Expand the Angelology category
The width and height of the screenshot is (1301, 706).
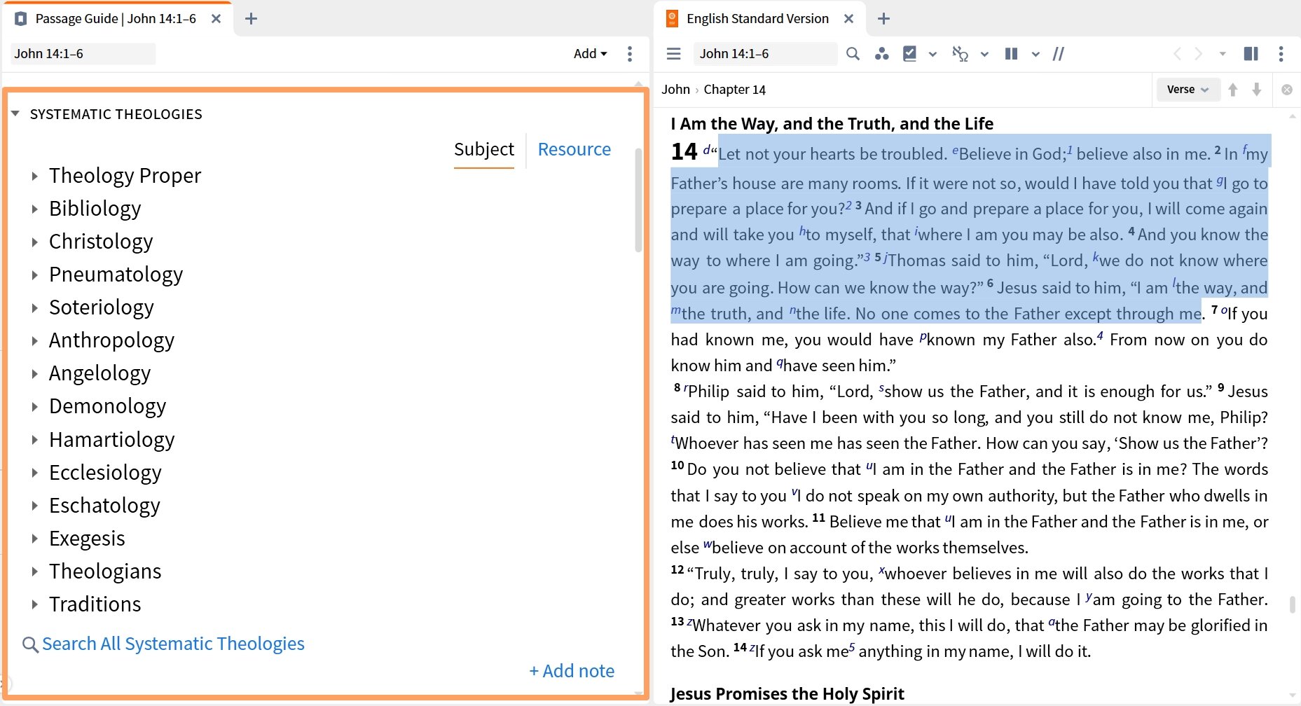(34, 373)
